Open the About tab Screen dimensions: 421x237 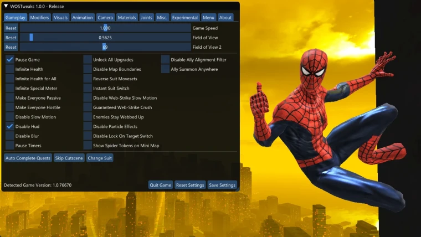(225, 18)
